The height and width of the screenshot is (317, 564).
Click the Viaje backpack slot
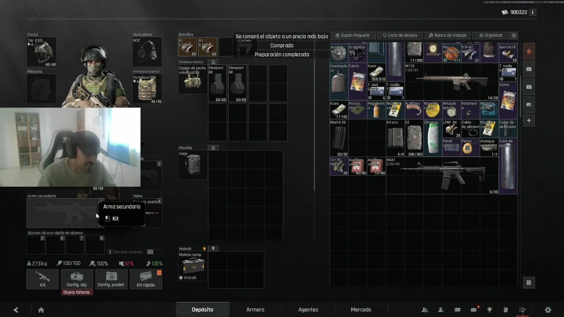tap(193, 165)
